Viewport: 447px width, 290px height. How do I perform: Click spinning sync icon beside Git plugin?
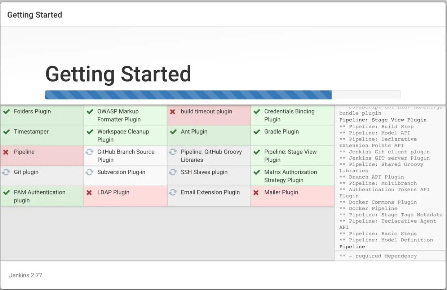[6, 172]
